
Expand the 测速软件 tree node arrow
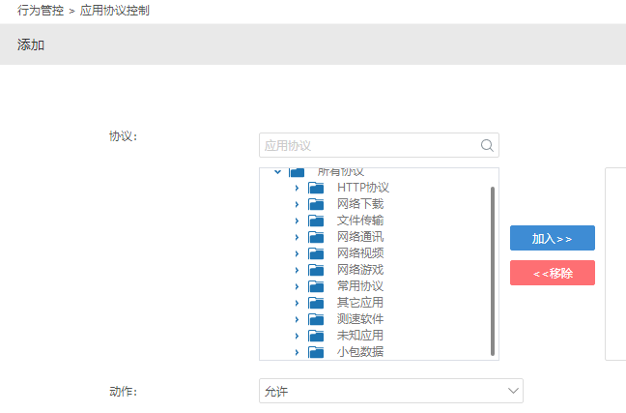(x=297, y=319)
